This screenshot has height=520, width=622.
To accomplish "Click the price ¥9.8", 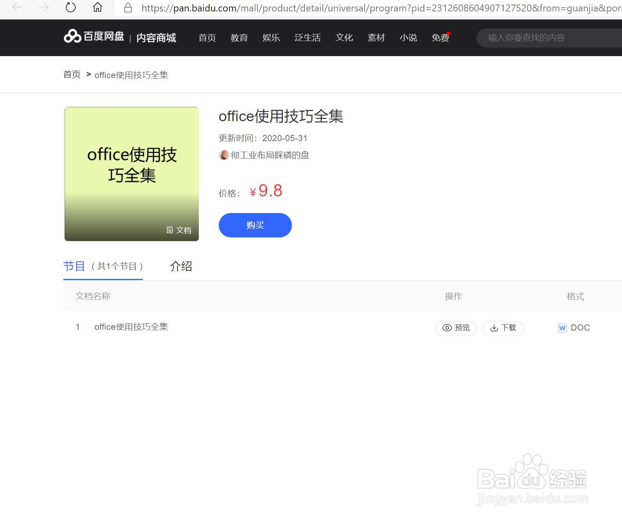I will (266, 191).
